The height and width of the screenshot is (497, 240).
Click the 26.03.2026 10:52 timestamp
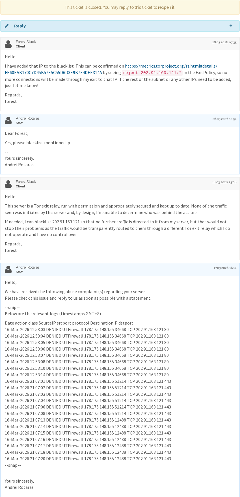point(224,119)
